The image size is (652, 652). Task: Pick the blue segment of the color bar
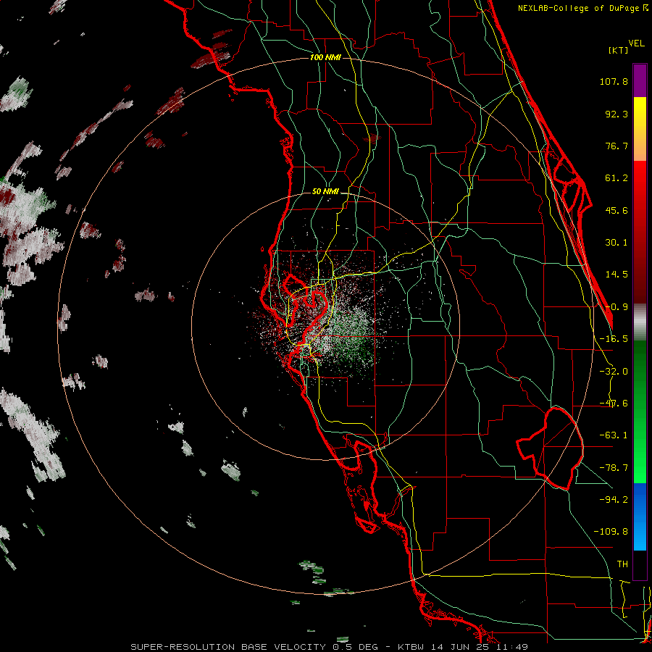coord(640,517)
